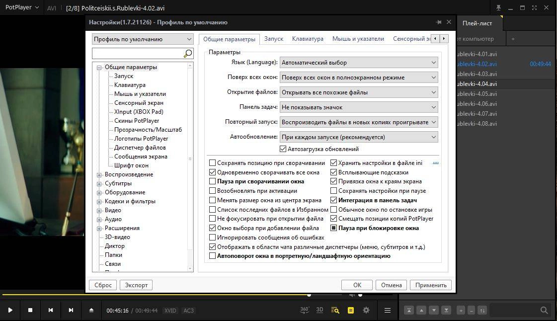The image size is (557, 321).
Task: Click the playlist sort icon
Action: pos(482,311)
